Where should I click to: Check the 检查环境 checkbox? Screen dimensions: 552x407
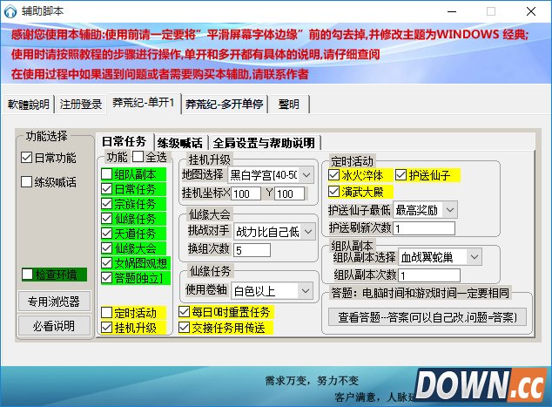coord(28,275)
